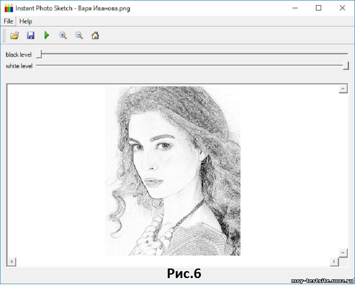The image size is (355, 285).
Task: Click the horizontal scrollbar right arrow
Action: (334, 262)
